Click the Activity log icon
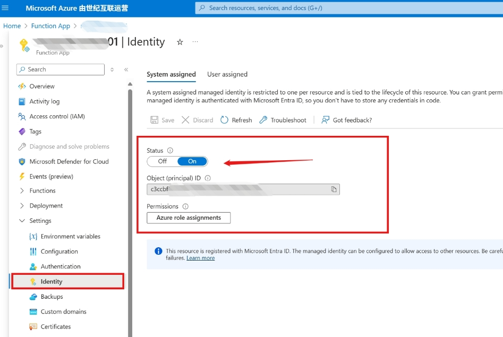Screen dimensions: 503x337 (22, 101)
